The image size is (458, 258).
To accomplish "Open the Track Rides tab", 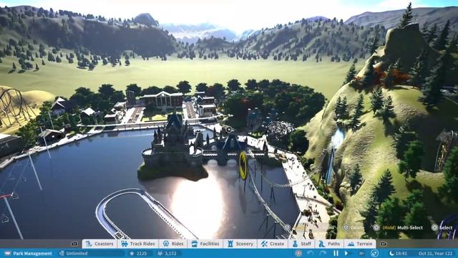I will 138,244.
